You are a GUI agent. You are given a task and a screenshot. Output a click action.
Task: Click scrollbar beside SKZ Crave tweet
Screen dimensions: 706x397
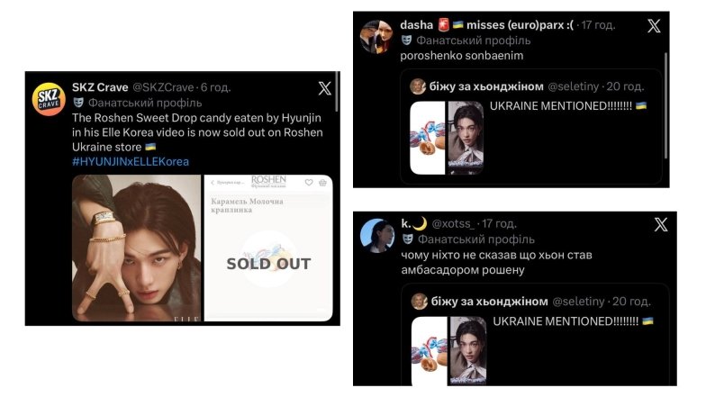tap(336, 92)
